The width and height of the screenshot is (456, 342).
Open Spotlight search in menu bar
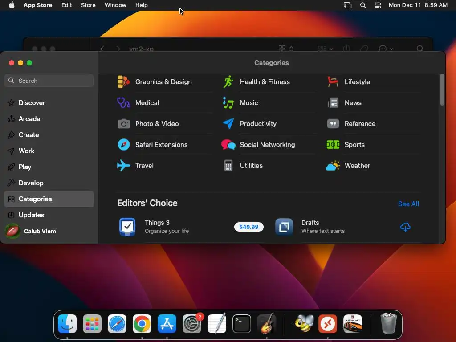pos(362,5)
